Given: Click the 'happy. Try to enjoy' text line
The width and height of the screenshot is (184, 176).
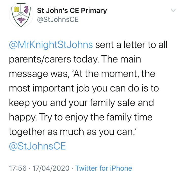Looking at the screenshot, I should coord(81,118).
